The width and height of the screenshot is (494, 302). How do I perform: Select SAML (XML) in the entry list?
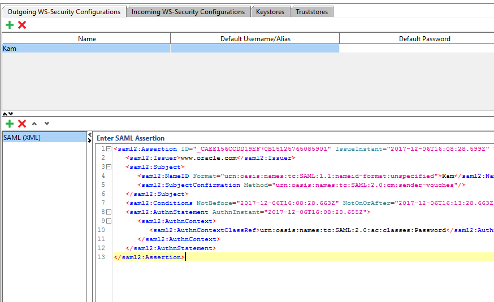click(44, 137)
